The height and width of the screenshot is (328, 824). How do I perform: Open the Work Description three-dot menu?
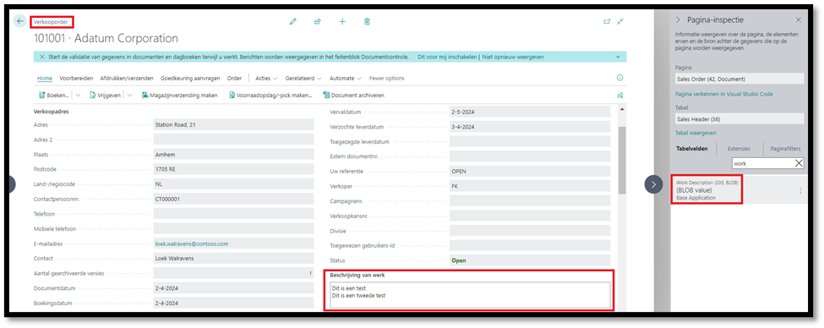click(800, 190)
